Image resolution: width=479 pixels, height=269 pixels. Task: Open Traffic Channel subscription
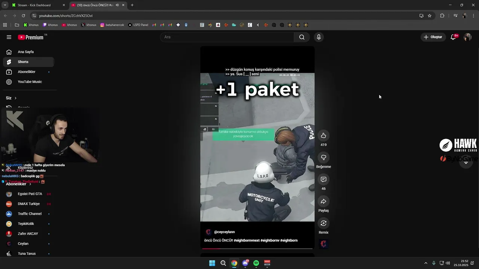[29, 214]
